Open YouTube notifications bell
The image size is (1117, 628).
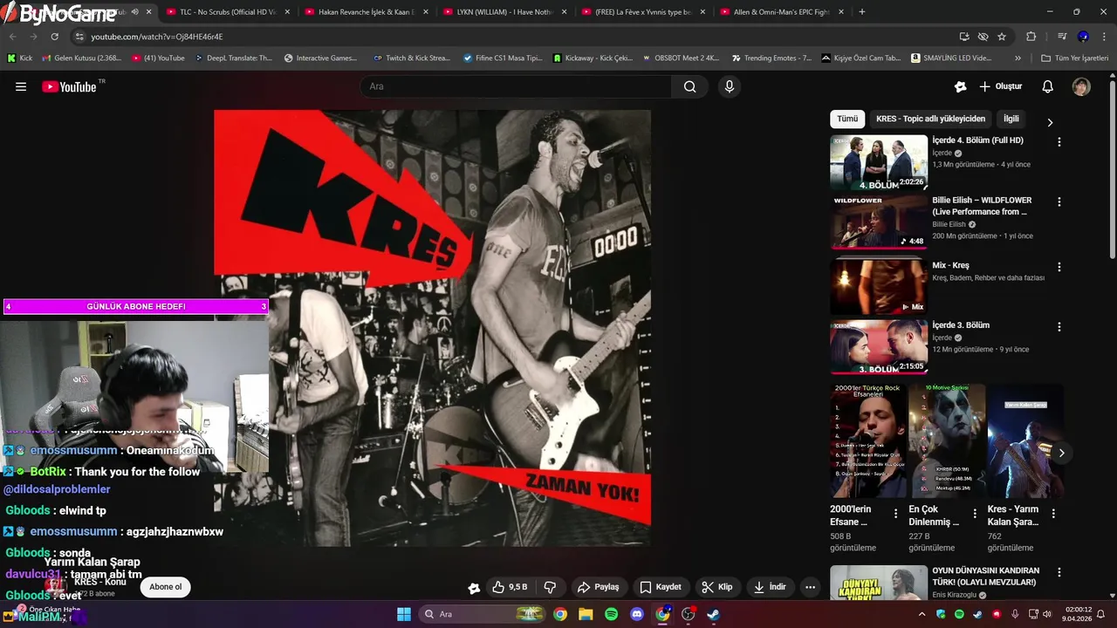click(1048, 86)
